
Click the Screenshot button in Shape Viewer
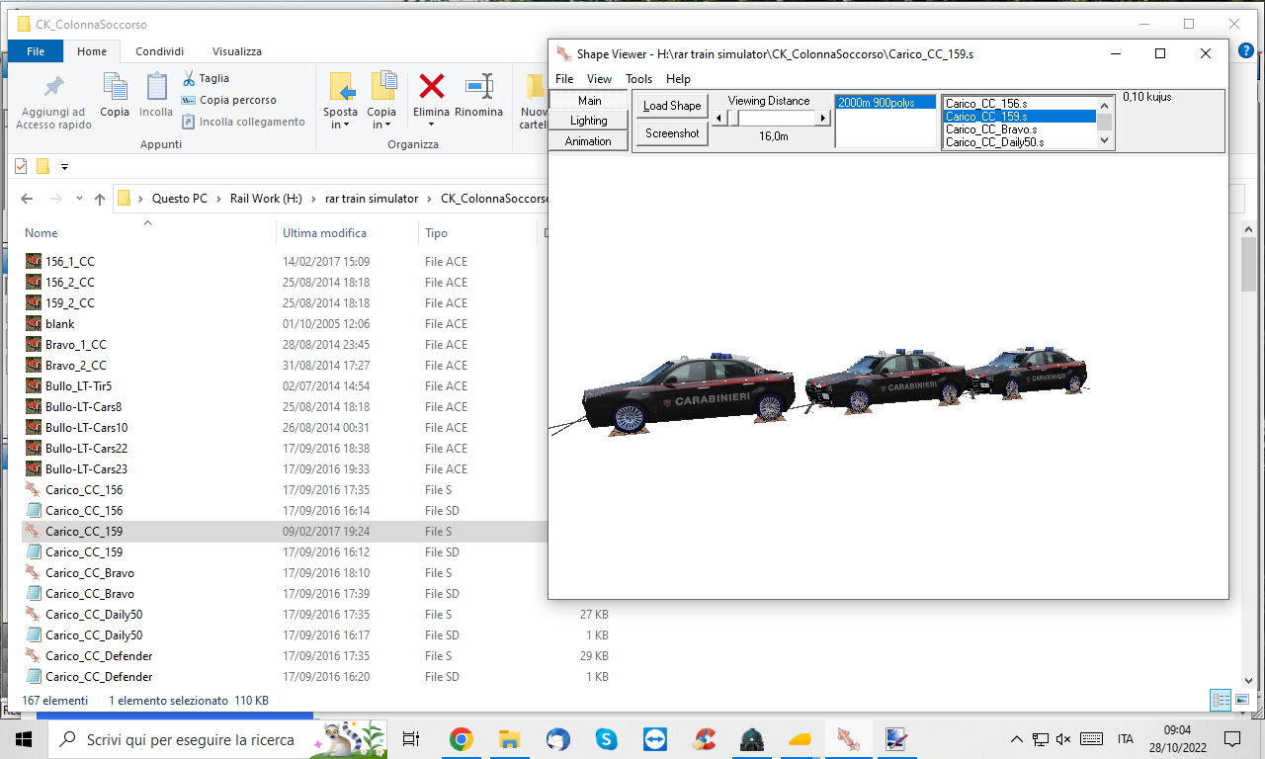[672, 133]
